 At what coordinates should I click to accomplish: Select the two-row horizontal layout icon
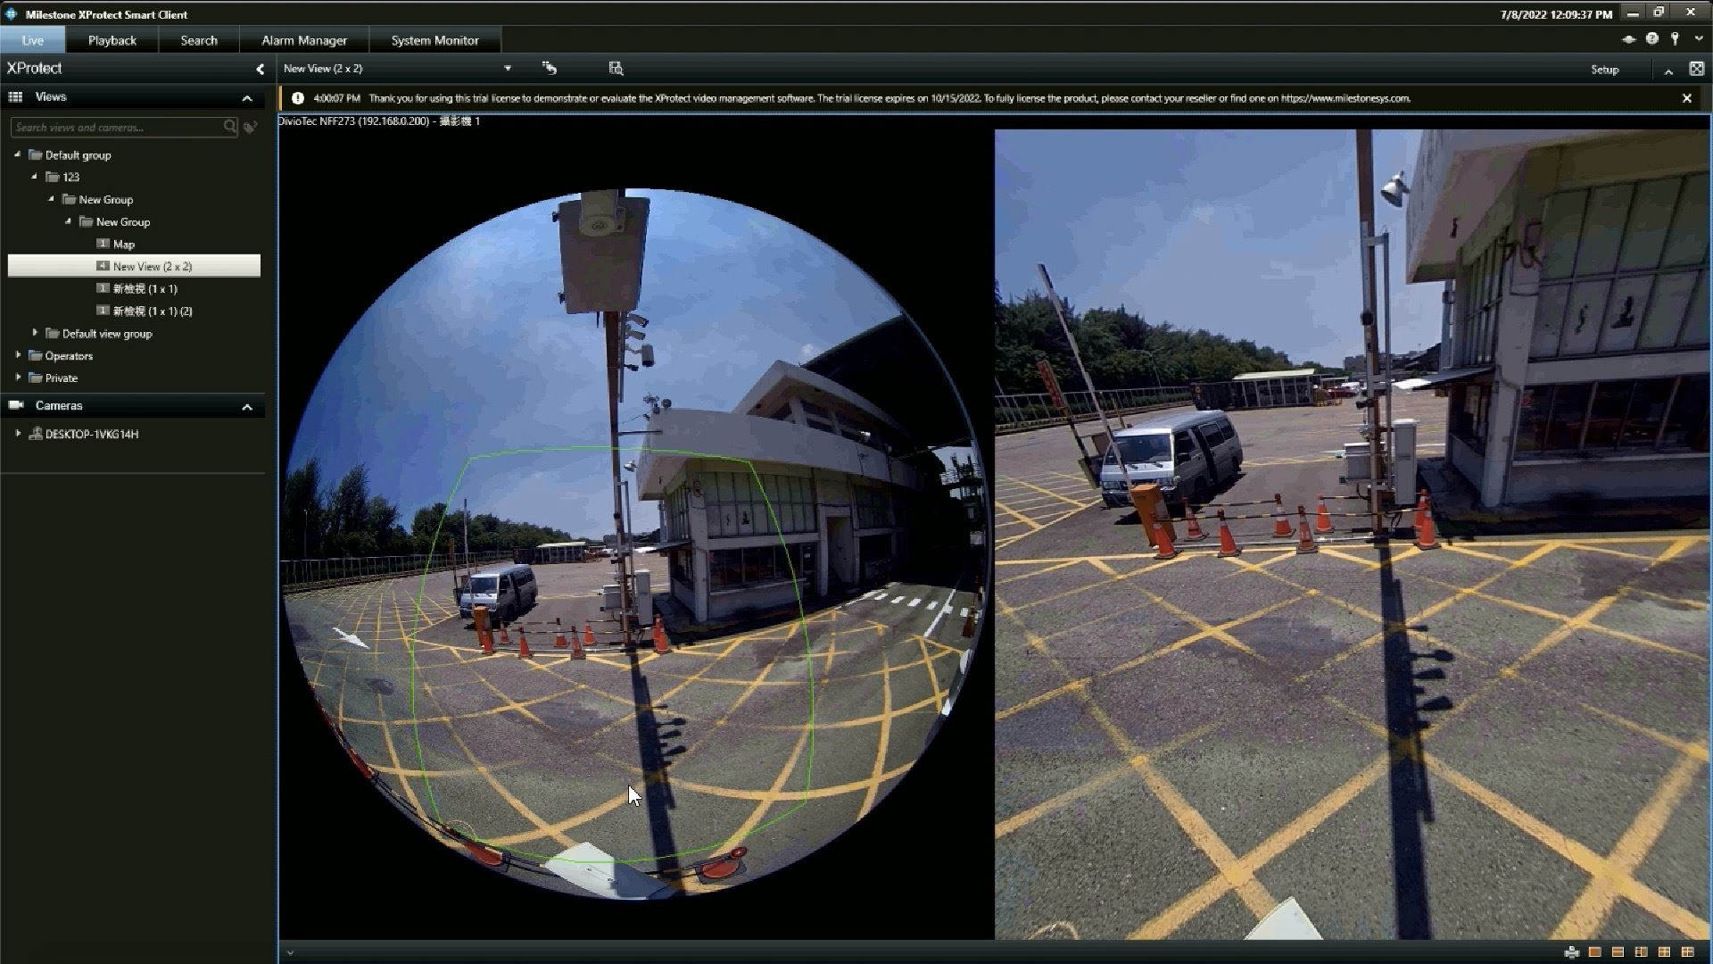[1618, 952]
